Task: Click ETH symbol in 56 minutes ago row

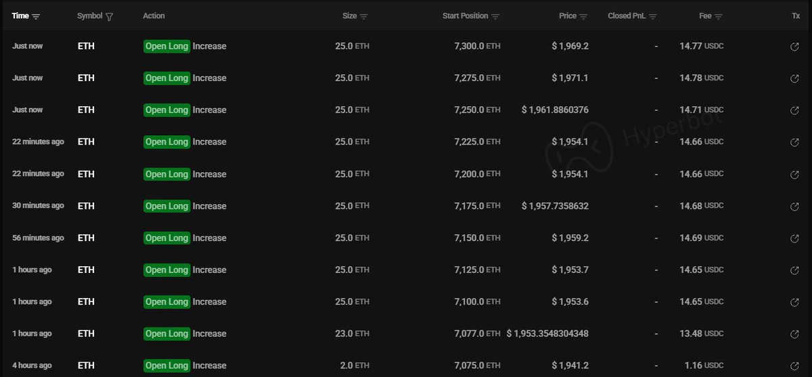Action: [86, 238]
